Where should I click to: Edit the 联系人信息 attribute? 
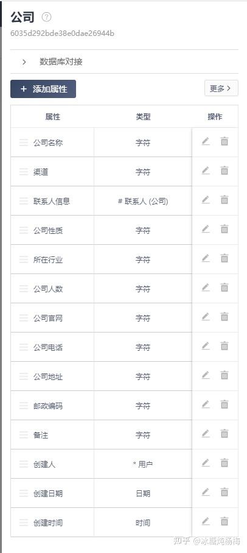[x=206, y=200]
